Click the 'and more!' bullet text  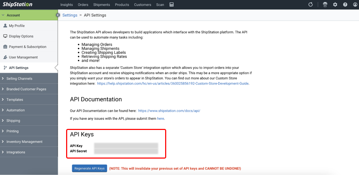(x=91, y=60)
